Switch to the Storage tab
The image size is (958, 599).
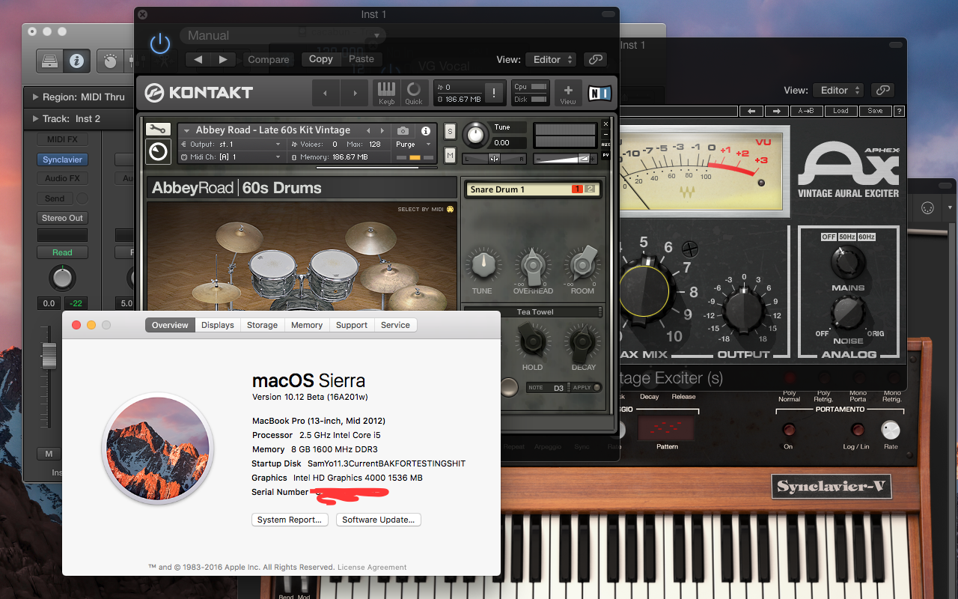262,325
